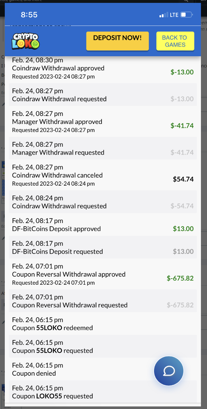Tap the 8:55 clock in status bar

pyautogui.click(x=29, y=15)
